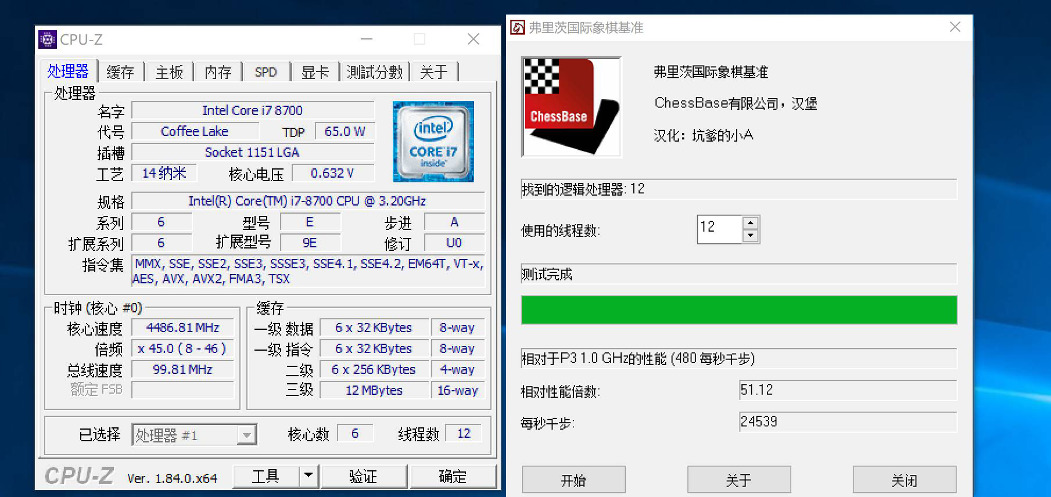The image size is (1051, 497).
Task: Click the TDP value 65.0 W
Action: click(345, 131)
